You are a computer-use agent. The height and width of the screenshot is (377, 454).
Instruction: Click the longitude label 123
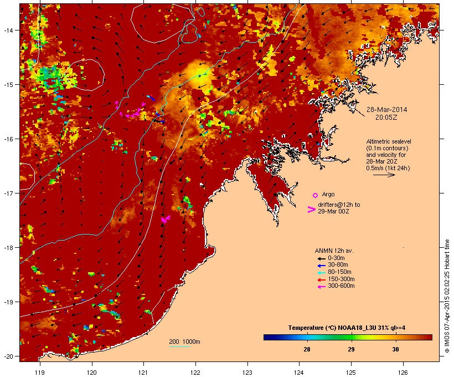[x=247, y=372]
